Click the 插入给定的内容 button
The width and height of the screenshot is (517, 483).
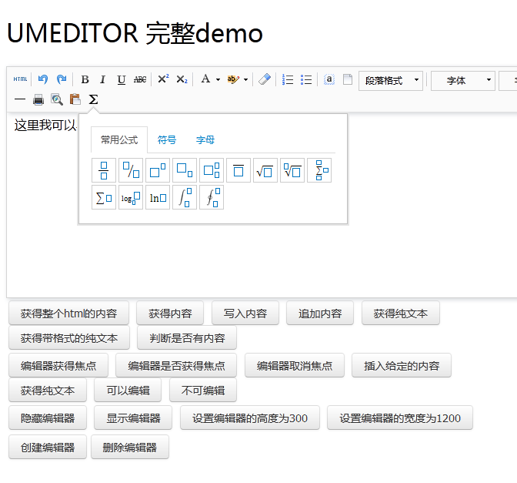coord(402,365)
